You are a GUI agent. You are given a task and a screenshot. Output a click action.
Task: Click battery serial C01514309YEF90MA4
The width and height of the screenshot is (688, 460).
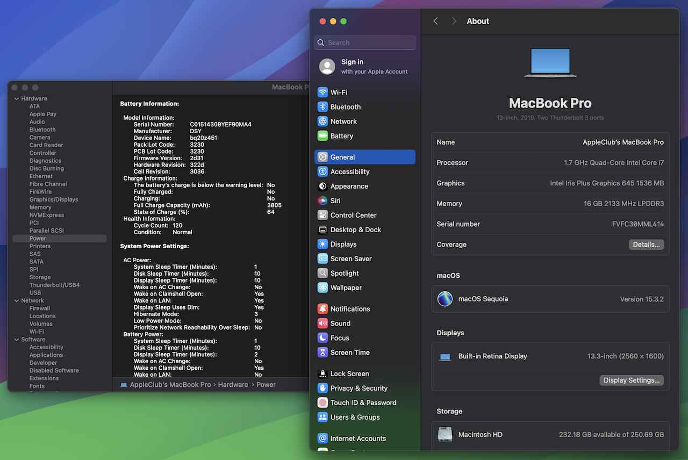point(221,125)
